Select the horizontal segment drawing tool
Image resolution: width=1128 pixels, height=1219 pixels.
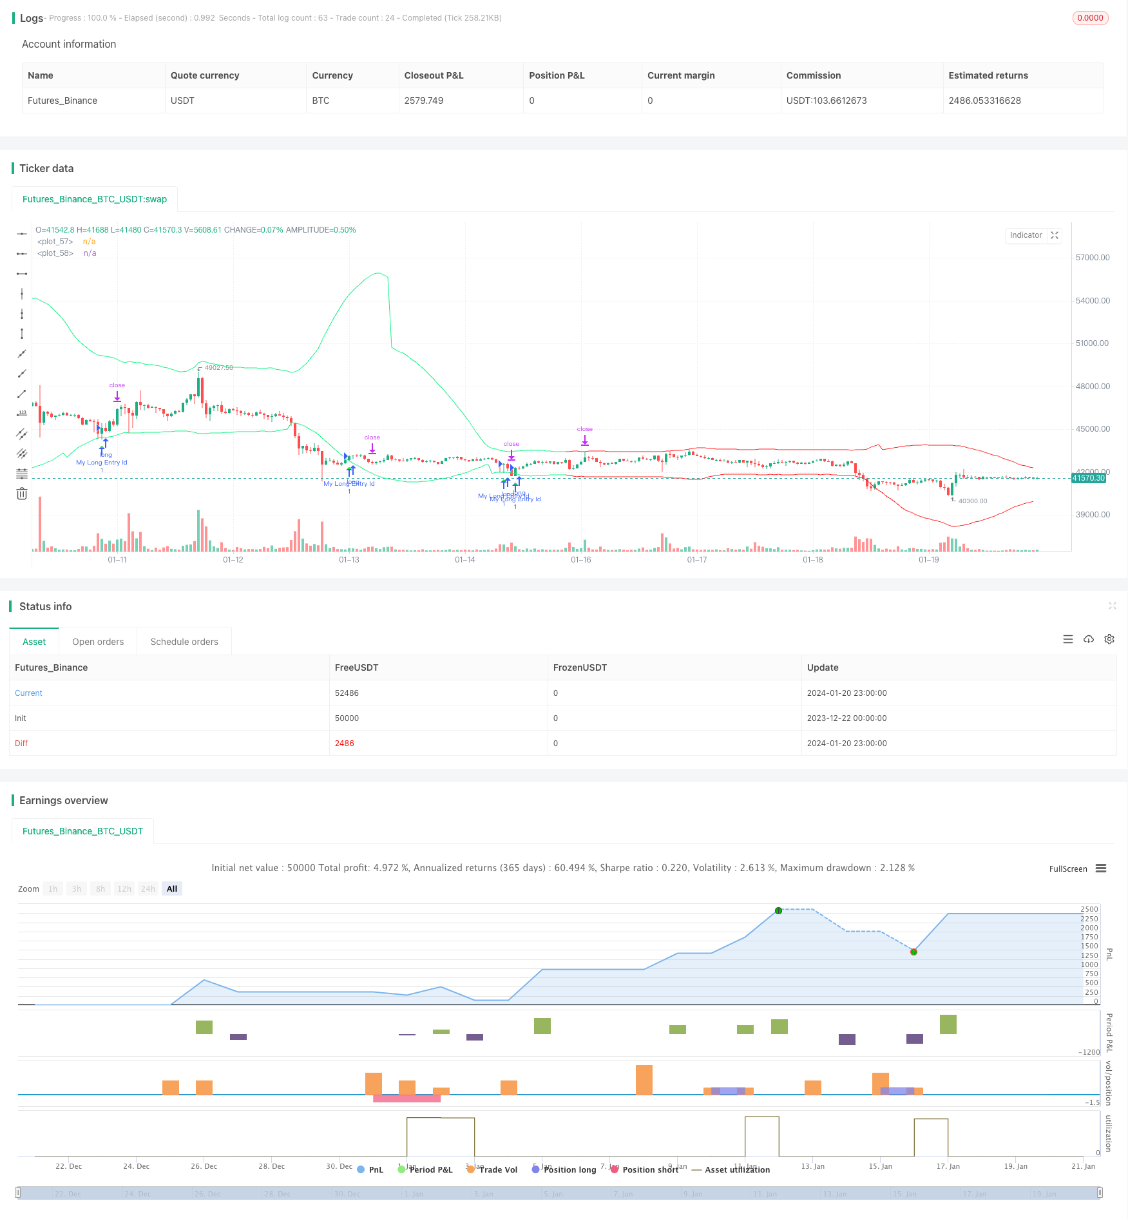pos(22,274)
